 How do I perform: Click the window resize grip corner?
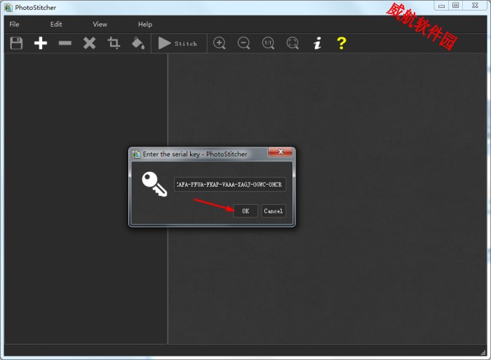(483, 352)
